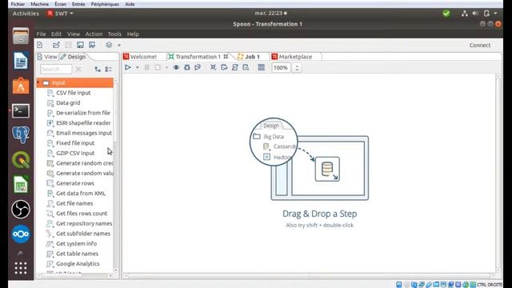Select Fixed file input step

pyautogui.click(x=75, y=143)
